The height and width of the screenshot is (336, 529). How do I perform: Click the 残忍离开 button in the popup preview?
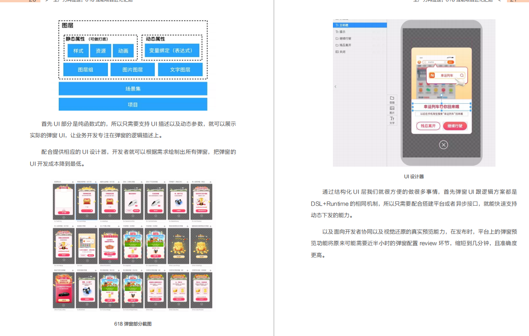[428, 126]
